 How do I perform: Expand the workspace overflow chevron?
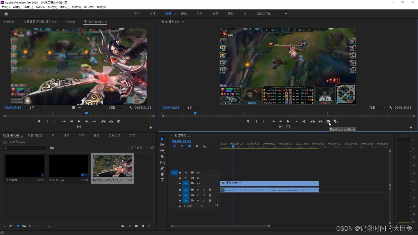pos(286,13)
